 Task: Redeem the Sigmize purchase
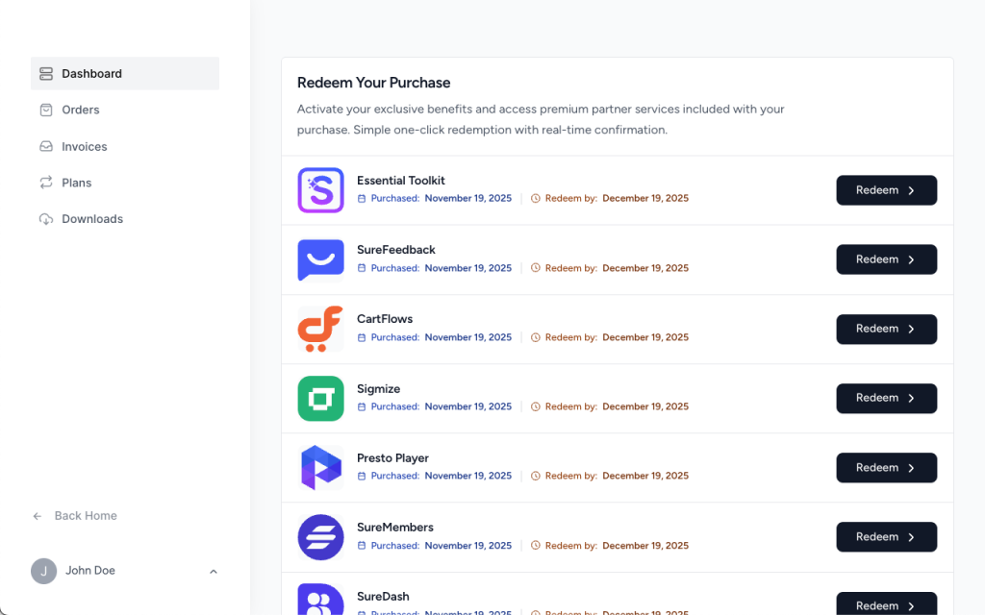(x=886, y=398)
